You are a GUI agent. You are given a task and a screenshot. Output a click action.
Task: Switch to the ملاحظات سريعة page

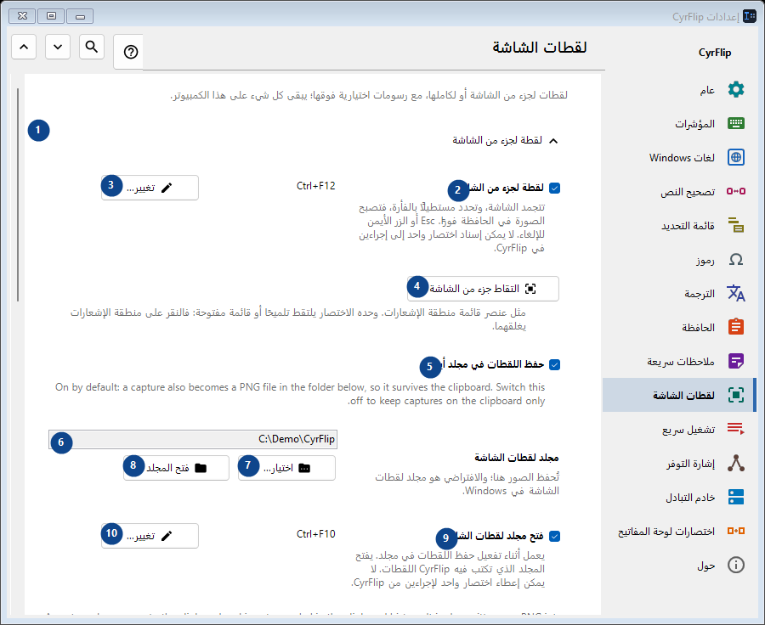(x=679, y=361)
